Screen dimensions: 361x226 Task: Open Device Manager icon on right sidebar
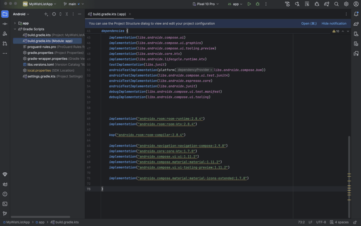point(356,34)
